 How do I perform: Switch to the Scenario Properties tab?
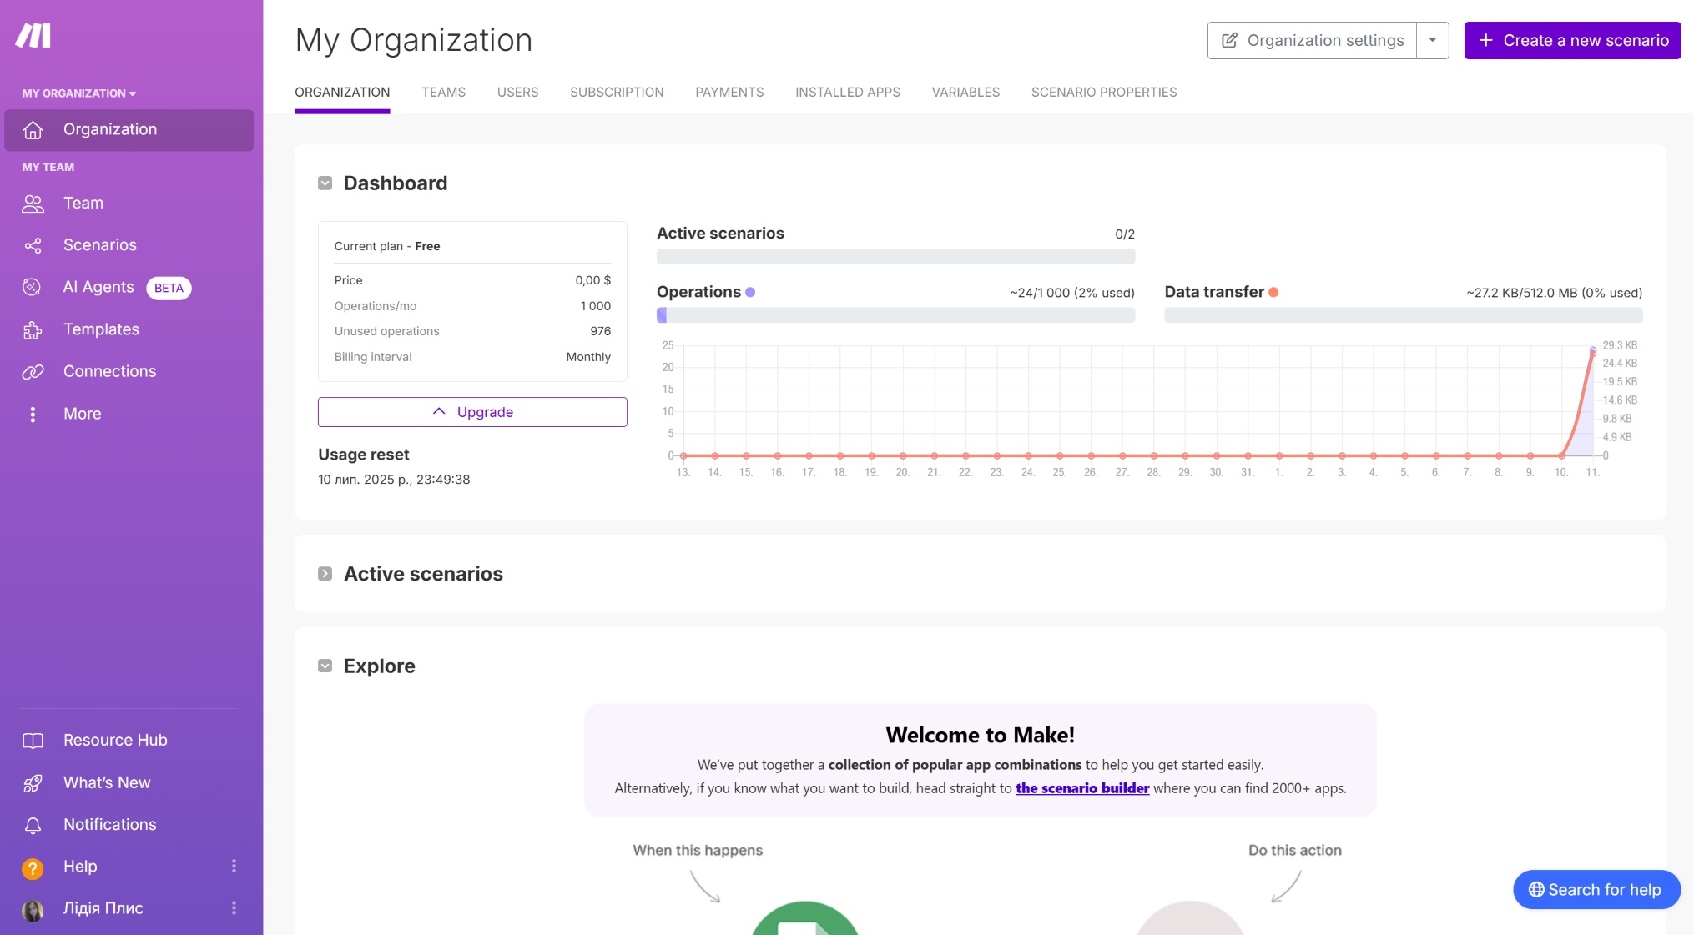point(1104,93)
